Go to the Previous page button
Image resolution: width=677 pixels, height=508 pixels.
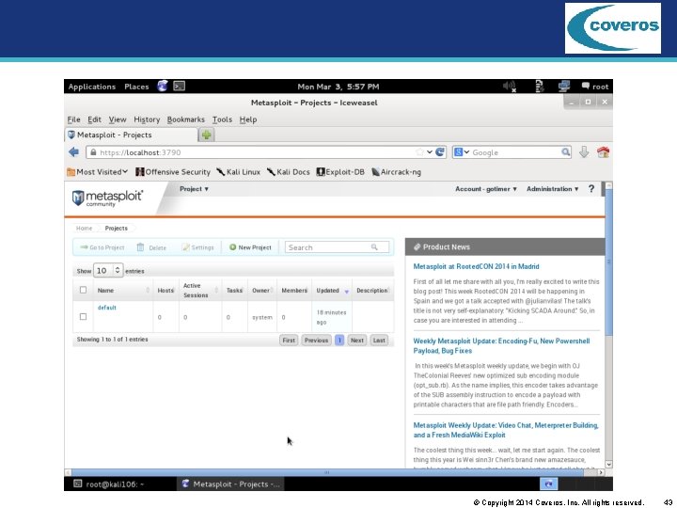click(317, 340)
